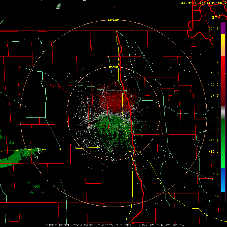Viewport: 227px width, 227px height.
Task: Click the -78.7 scale value
Action: tap(214, 163)
